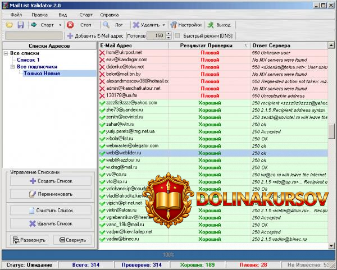Click red X icon for eav@kandagar.com
This screenshot has width=337, height=270.
pyautogui.click(x=102, y=60)
